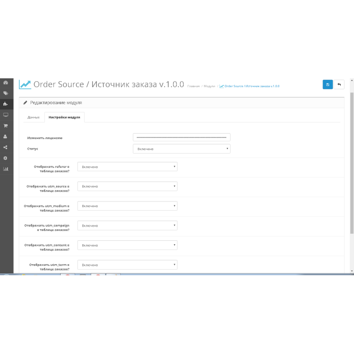Expand the utm_source display dropdown
Viewport: 354px width, 354px height.
[x=127, y=186]
